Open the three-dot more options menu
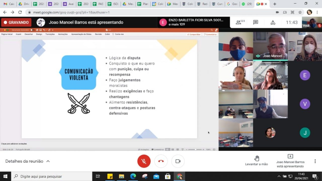The height and width of the screenshot is (181, 322). click(x=315, y=161)
